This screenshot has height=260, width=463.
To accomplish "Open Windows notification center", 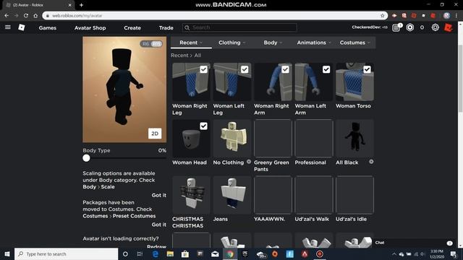I will point(454,253).
